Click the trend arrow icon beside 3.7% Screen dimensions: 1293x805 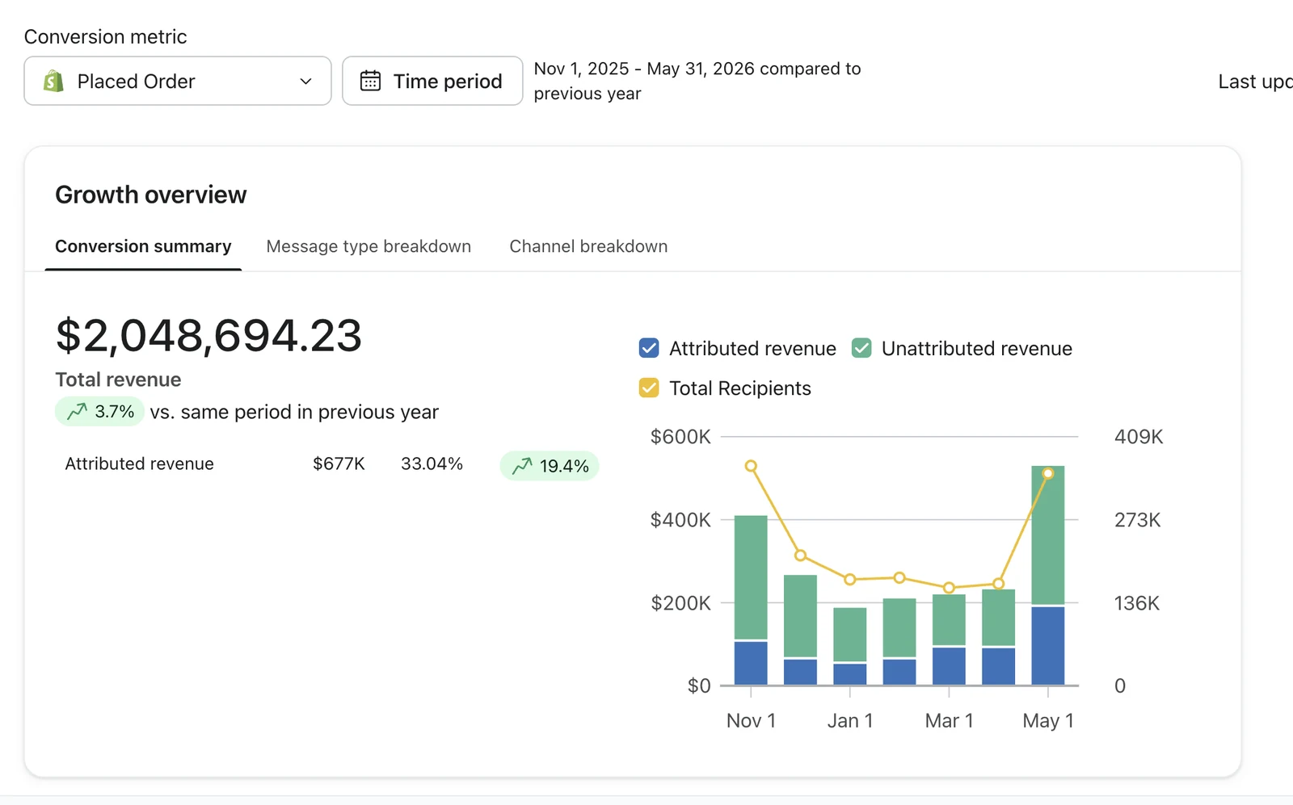(x=78, y=412)
